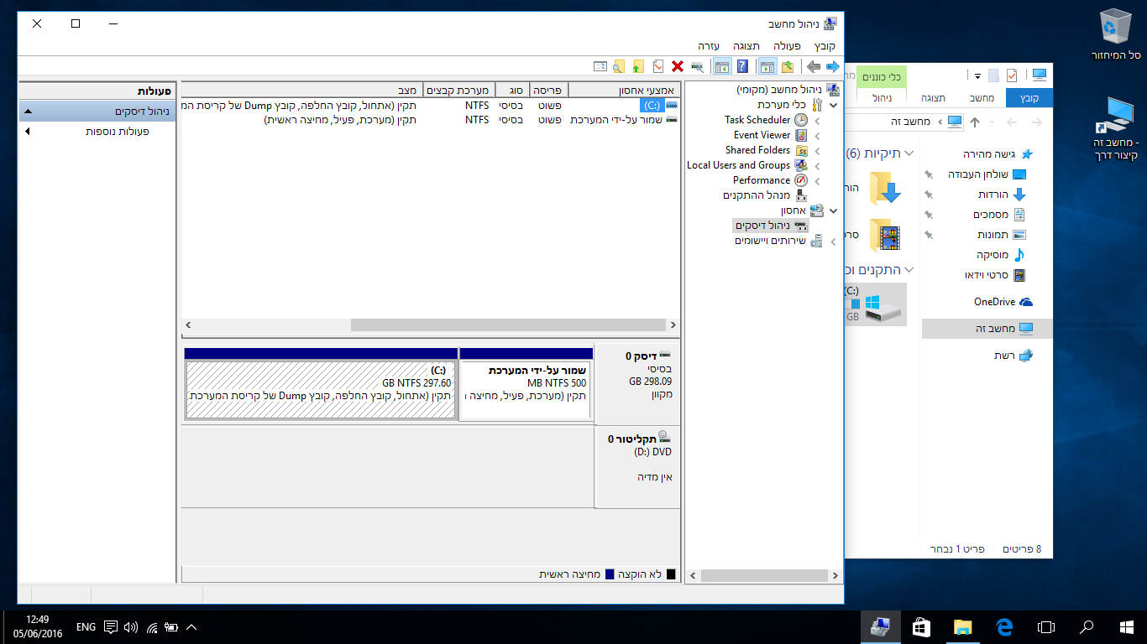The height and width of the screenshot is (644, 1147).
Task: Open the עזרה (Help) menu
Action: (x=709, y=45)
